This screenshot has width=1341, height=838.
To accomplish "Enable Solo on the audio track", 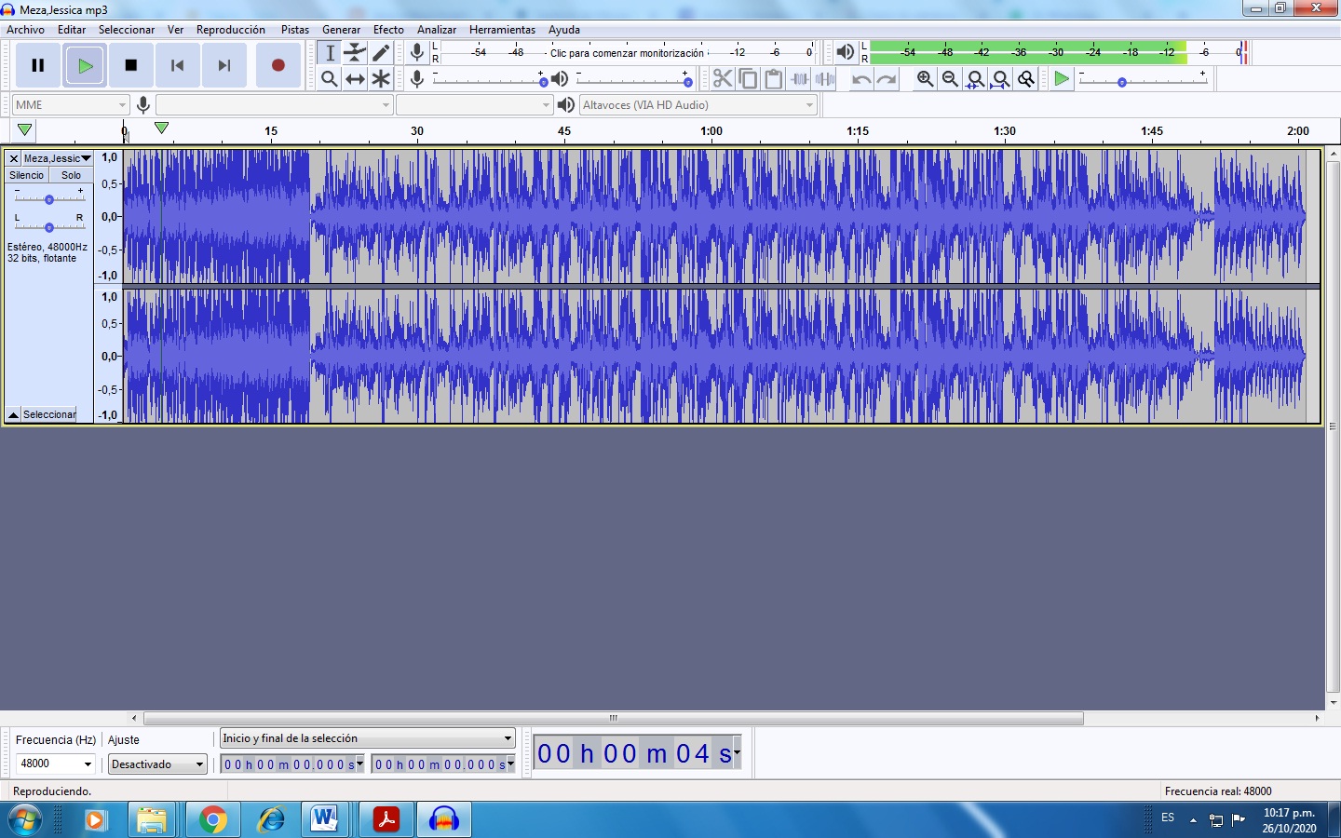I will click(x=71, y=175).
